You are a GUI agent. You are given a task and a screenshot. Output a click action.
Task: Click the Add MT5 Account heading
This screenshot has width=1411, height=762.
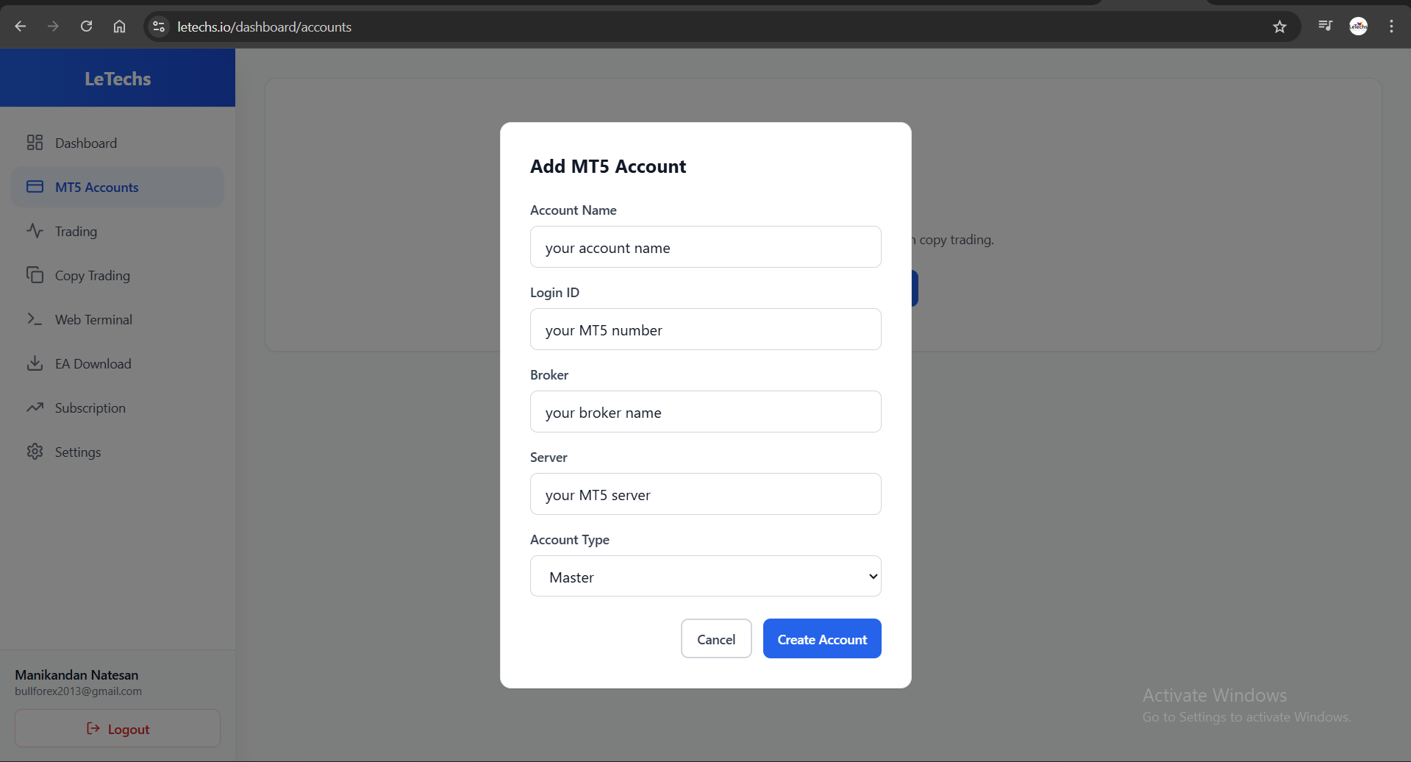608,166
